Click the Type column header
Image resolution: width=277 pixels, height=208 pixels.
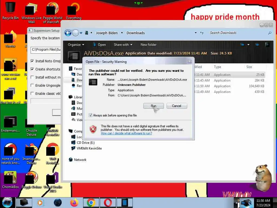pyautogui.click(x=217, y=67)
